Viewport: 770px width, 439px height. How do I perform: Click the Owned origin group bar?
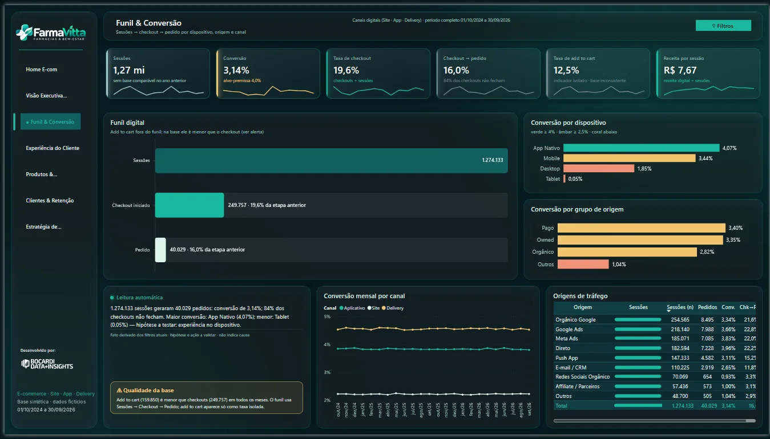(x=640, y=240)
